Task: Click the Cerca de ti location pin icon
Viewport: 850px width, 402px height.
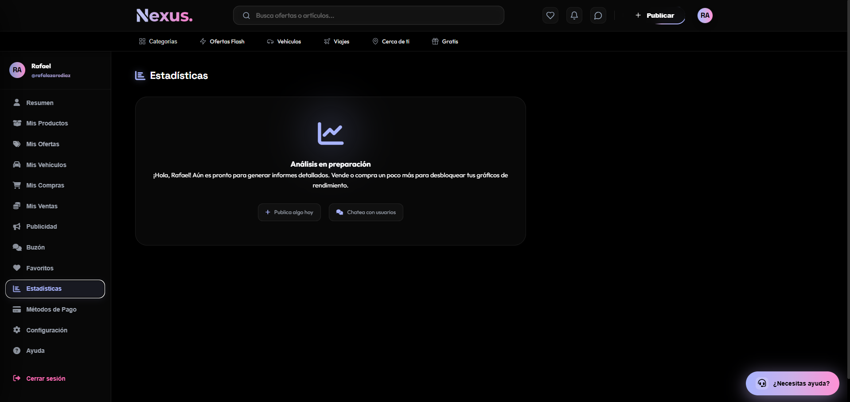Action: (375, 41)
